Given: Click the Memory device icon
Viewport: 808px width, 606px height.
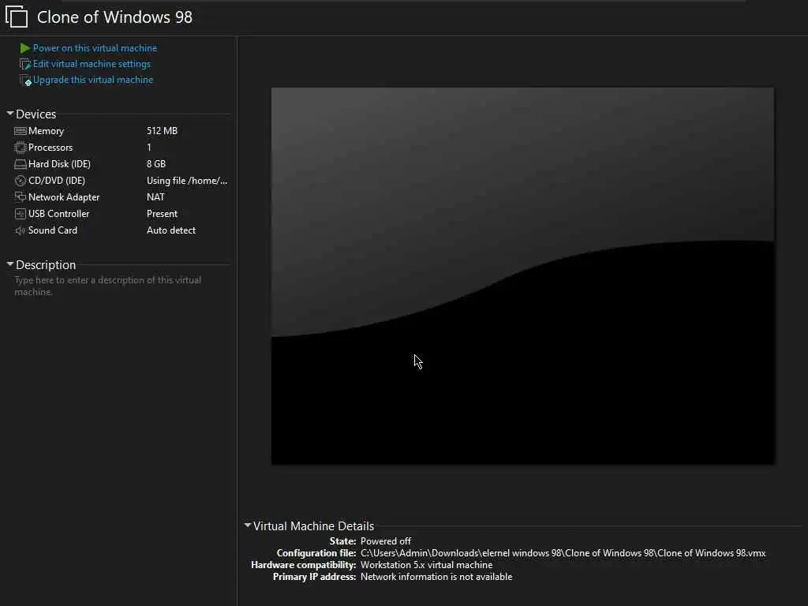Looking at the screenshot, I should point(20,131).
